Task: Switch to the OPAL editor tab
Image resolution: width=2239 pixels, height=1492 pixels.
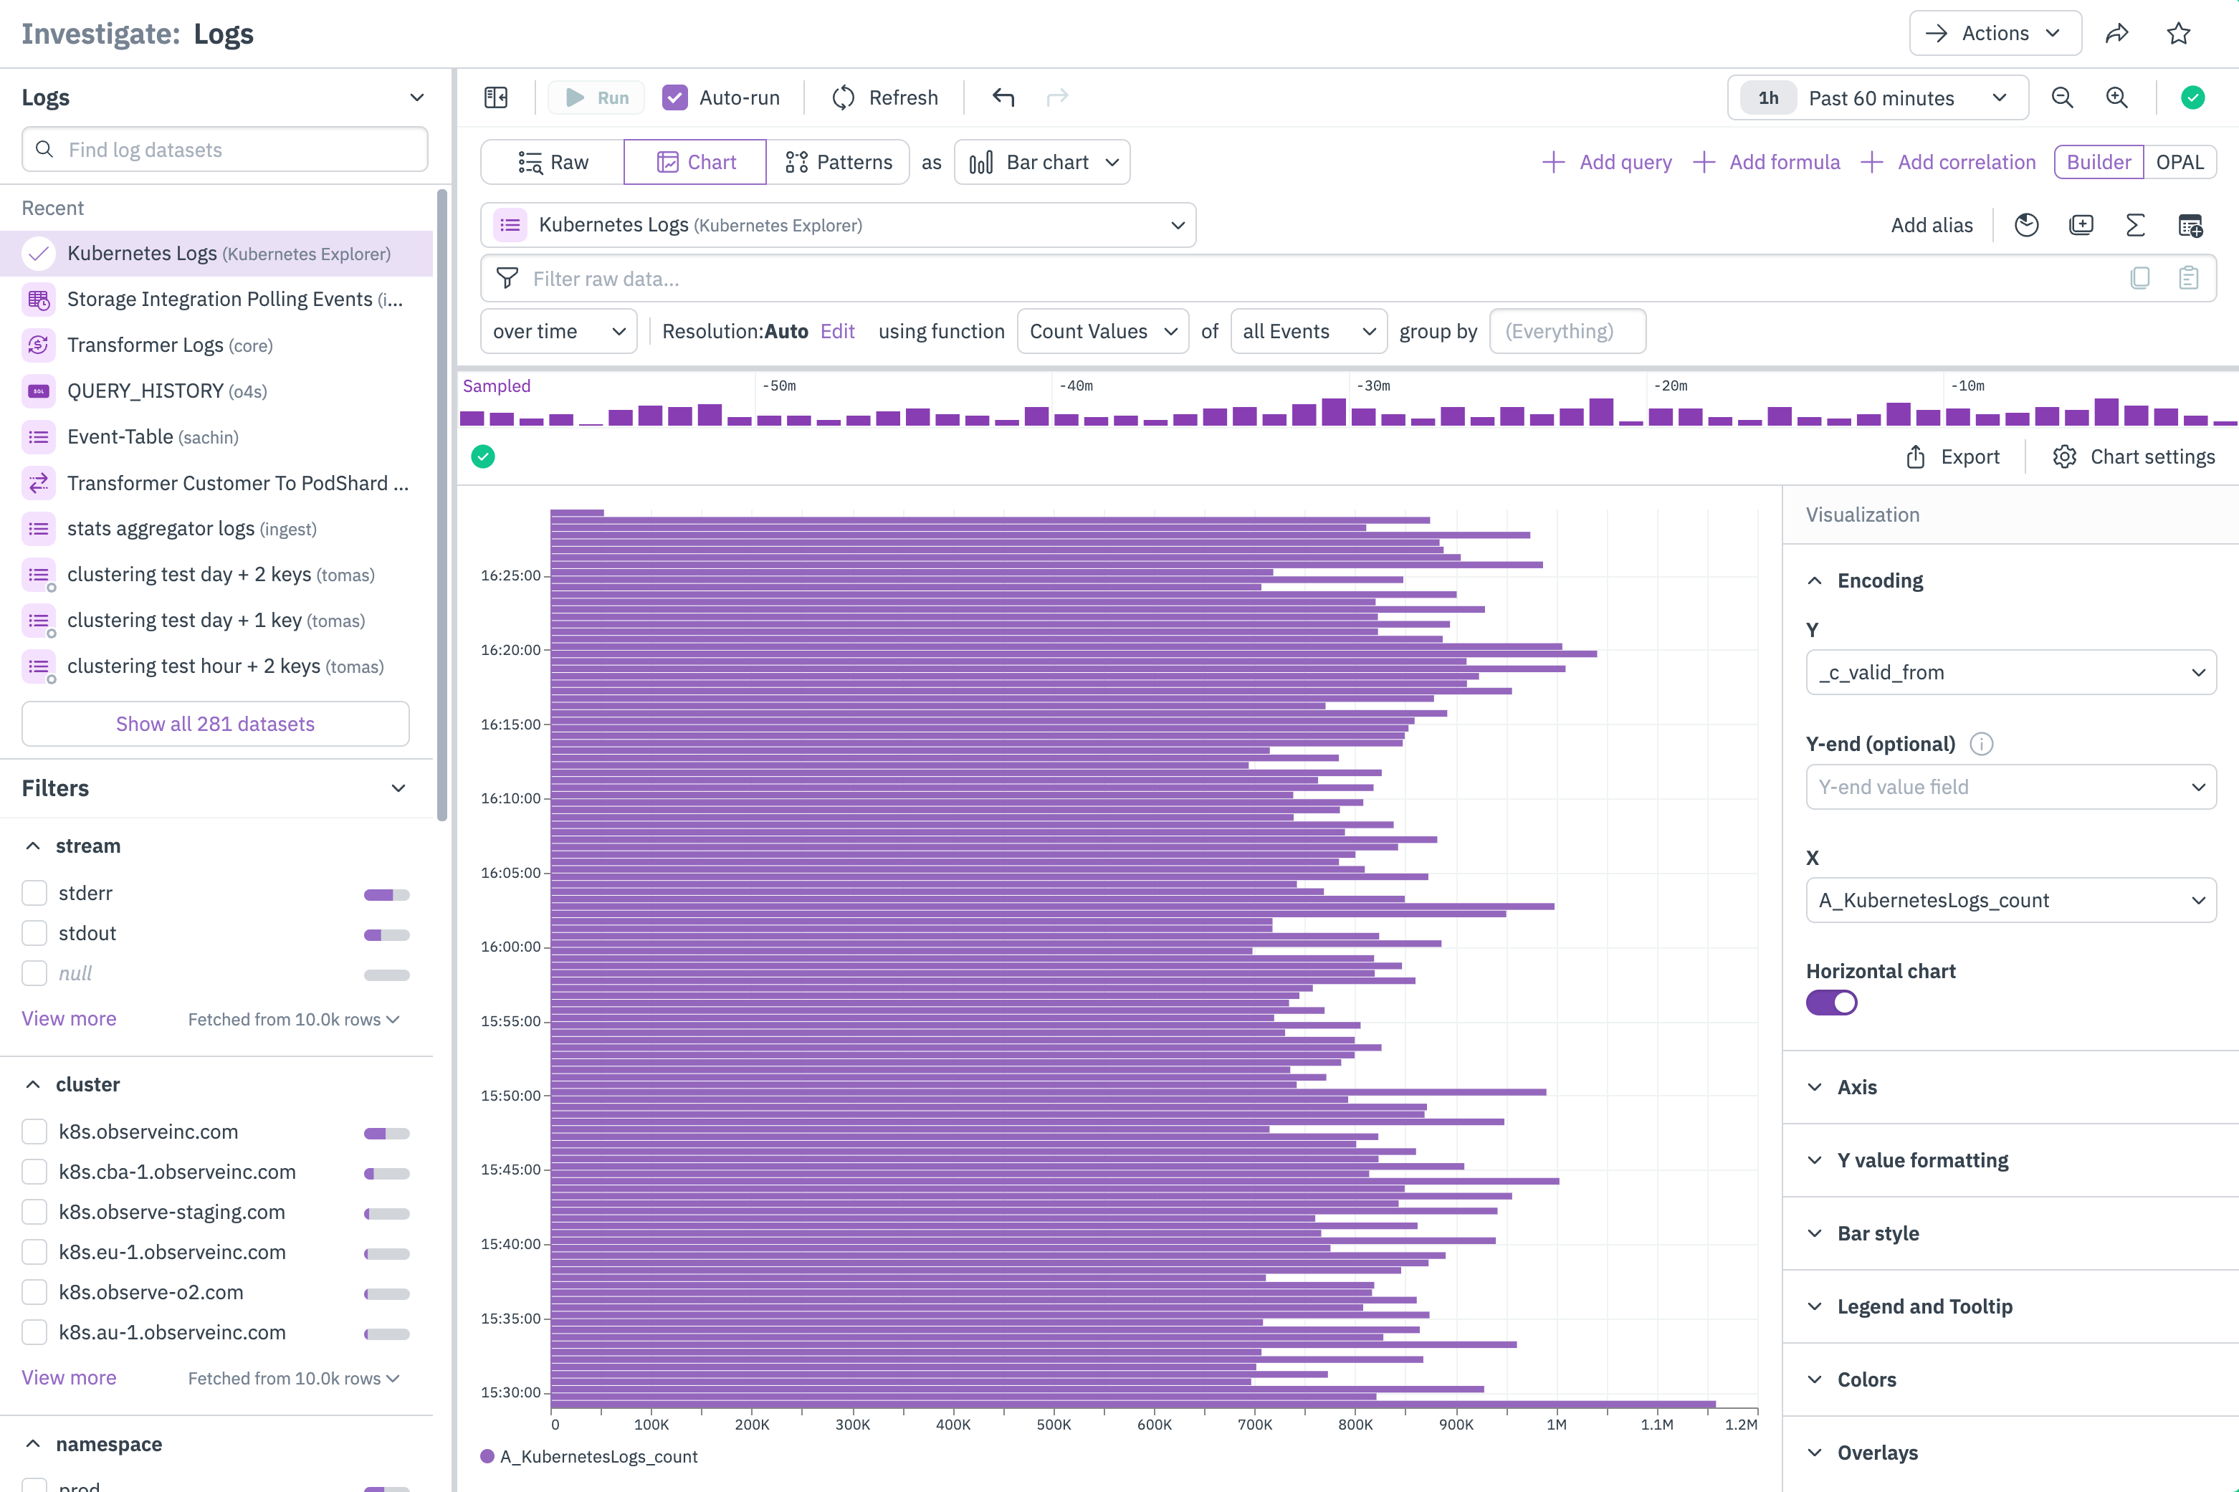Action: click(x=2179, y=162)
